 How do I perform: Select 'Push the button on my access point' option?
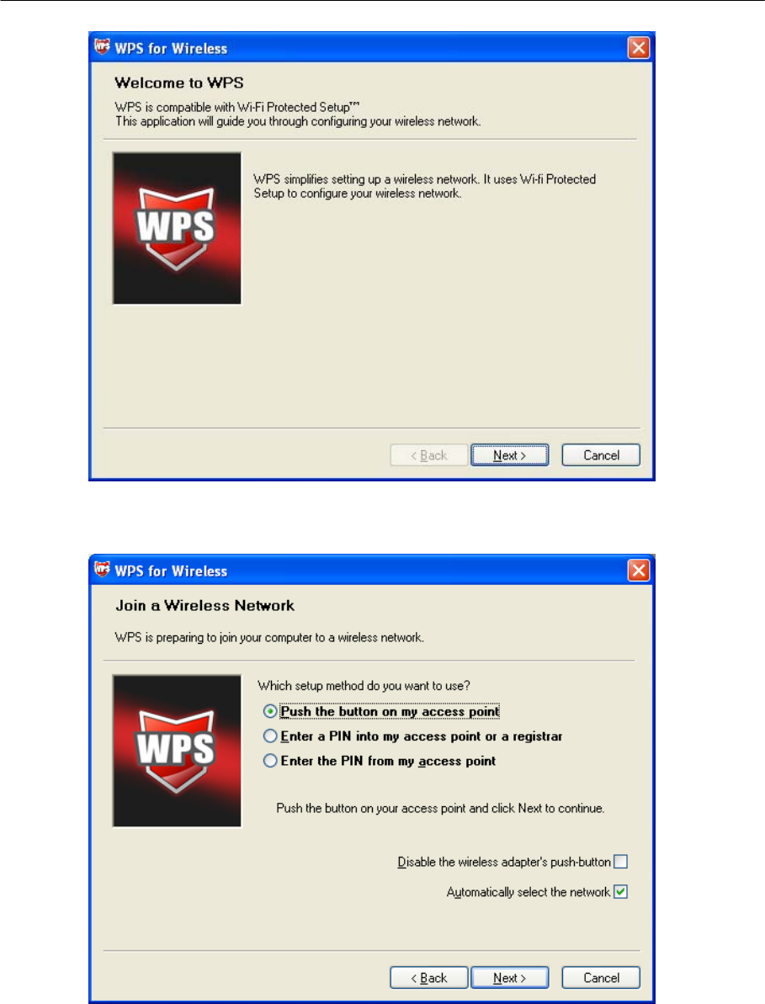point(270,711)
